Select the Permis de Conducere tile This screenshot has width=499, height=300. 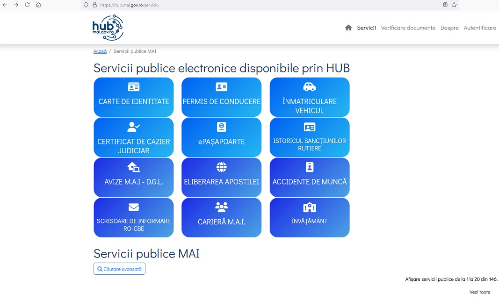tap(221, 97)
